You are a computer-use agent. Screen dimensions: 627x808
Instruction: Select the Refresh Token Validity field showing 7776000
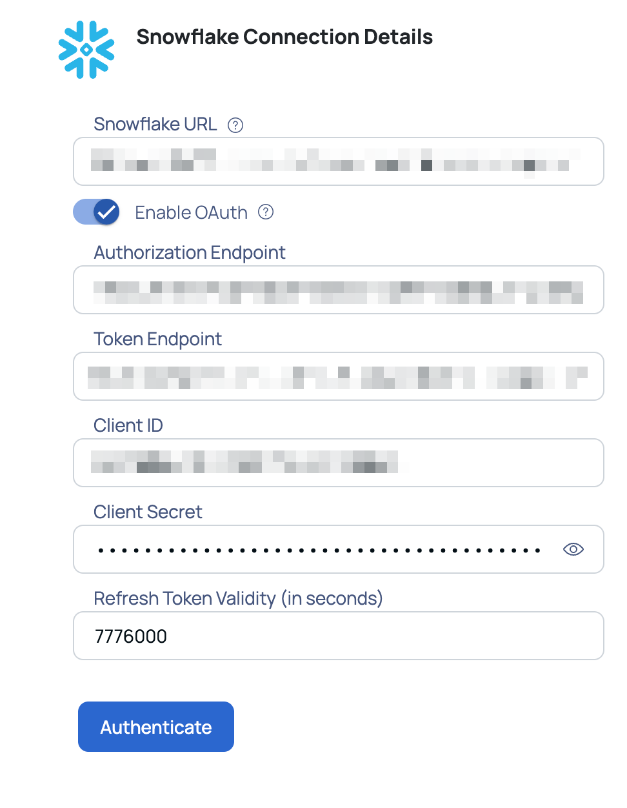pos(339,636)
